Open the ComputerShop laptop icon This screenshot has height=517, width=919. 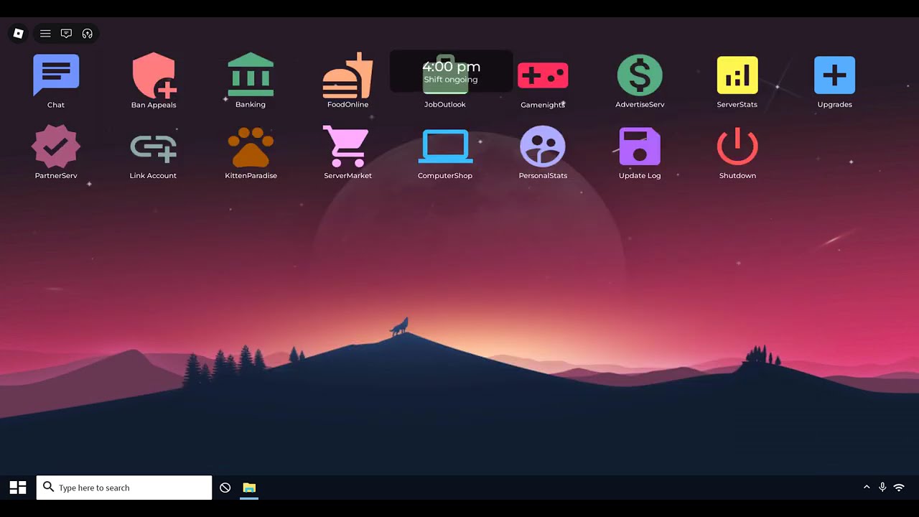coord(445,146)
